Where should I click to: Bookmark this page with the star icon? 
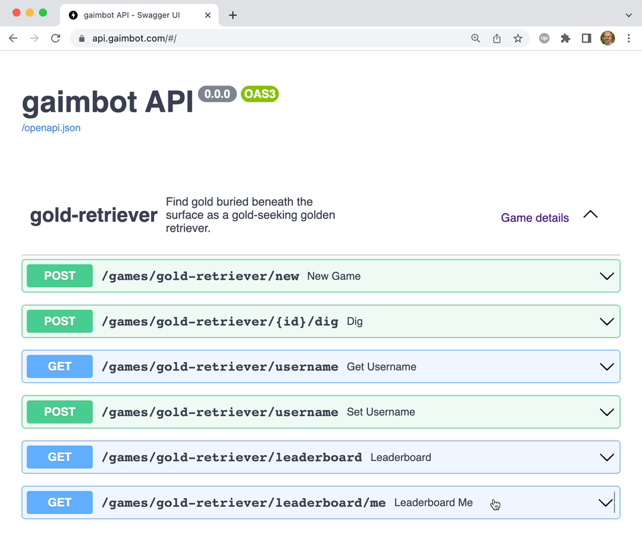coord(518,39)
